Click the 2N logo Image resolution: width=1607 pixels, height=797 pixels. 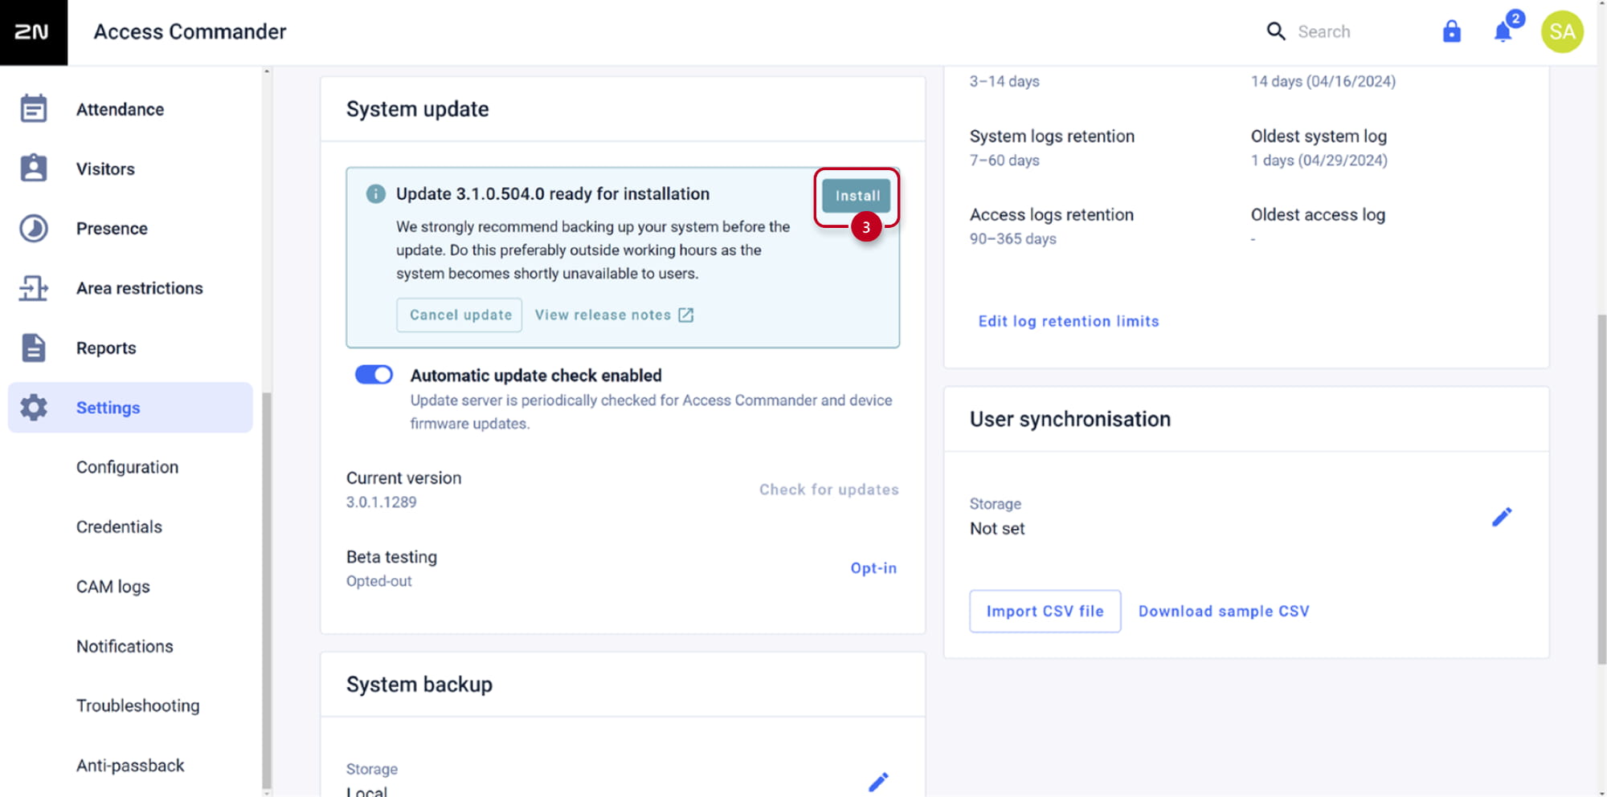tap(33, 32)
